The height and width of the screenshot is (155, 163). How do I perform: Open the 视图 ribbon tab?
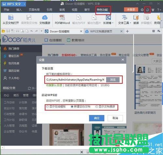pyautogui.click(x=75, y=10)
